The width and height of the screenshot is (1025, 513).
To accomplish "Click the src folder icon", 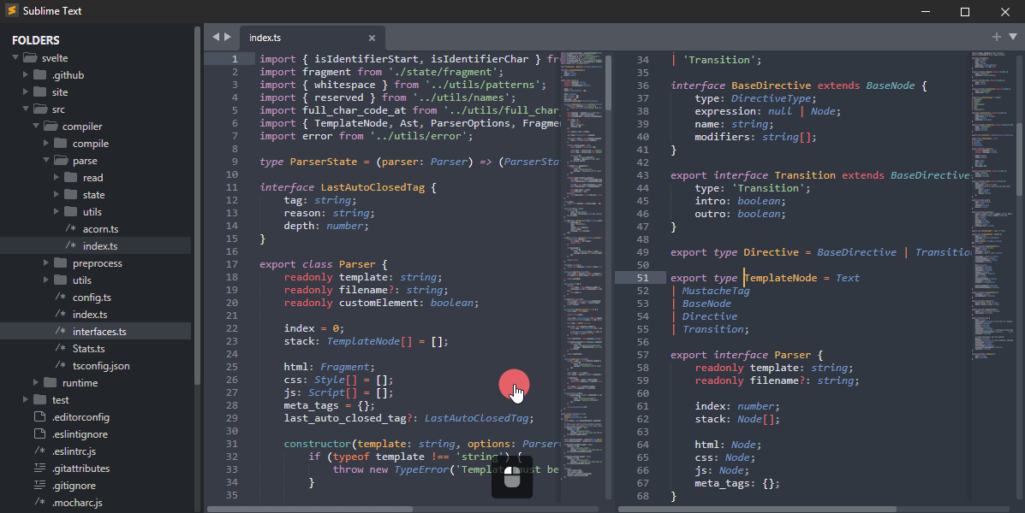I will click(40, 109).
